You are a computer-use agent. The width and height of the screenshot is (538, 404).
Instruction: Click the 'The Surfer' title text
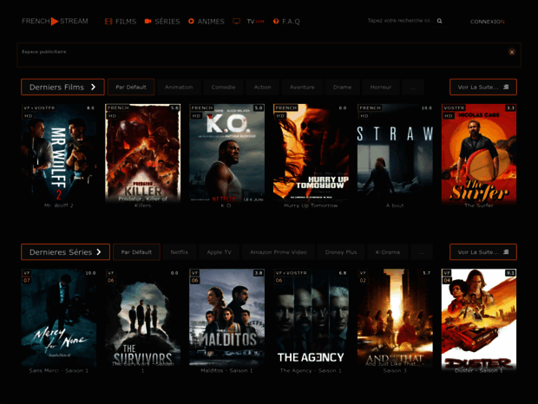click(479, 205)
